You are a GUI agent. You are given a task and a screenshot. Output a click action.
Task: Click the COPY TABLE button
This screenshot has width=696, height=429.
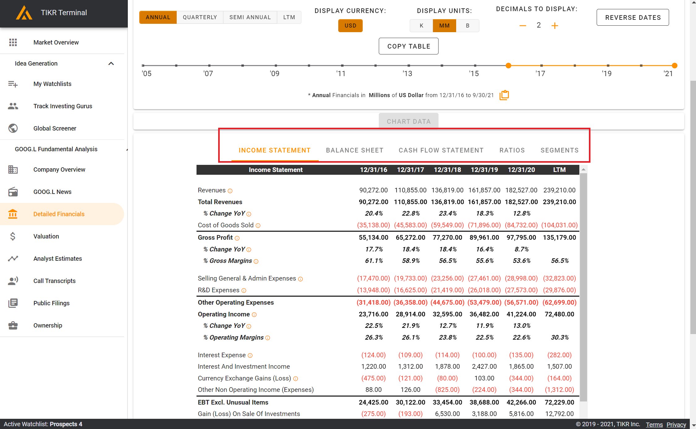[409, 46]
